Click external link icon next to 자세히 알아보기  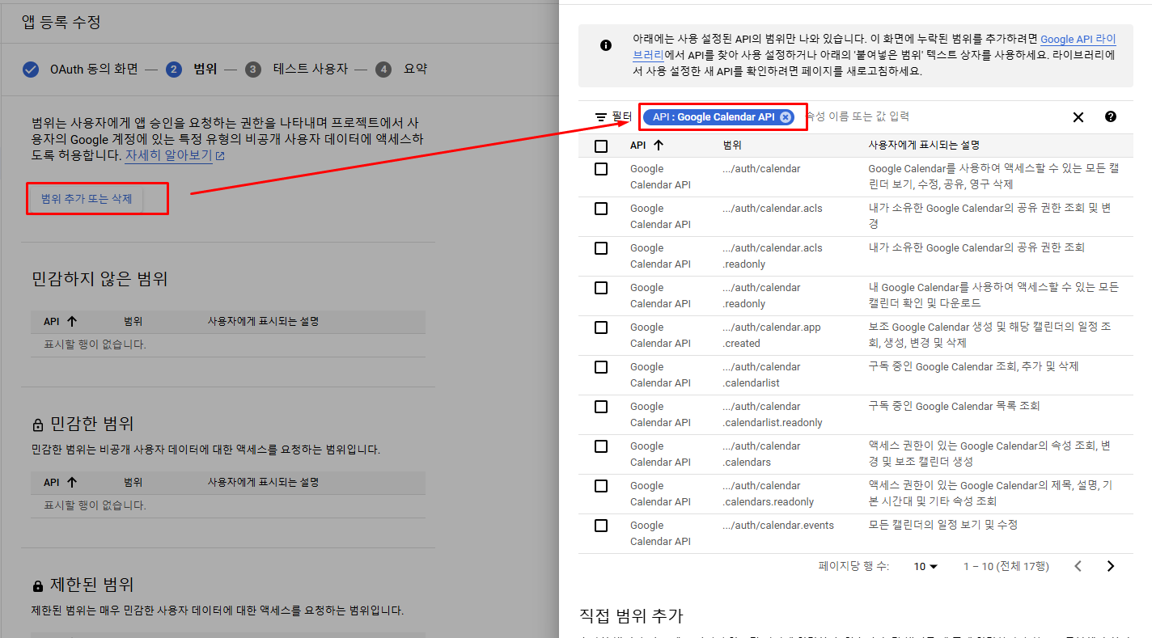point(220,156)
